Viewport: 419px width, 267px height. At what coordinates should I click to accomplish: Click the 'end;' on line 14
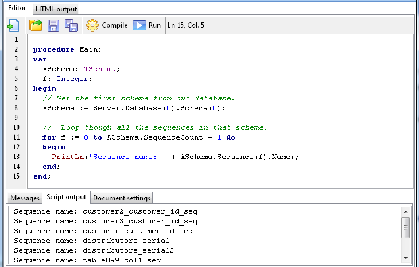tap(51, 167)
